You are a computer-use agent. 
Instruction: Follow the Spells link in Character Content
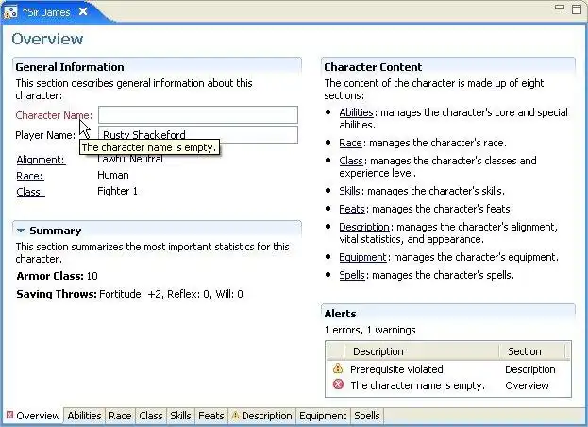(352, 275)
